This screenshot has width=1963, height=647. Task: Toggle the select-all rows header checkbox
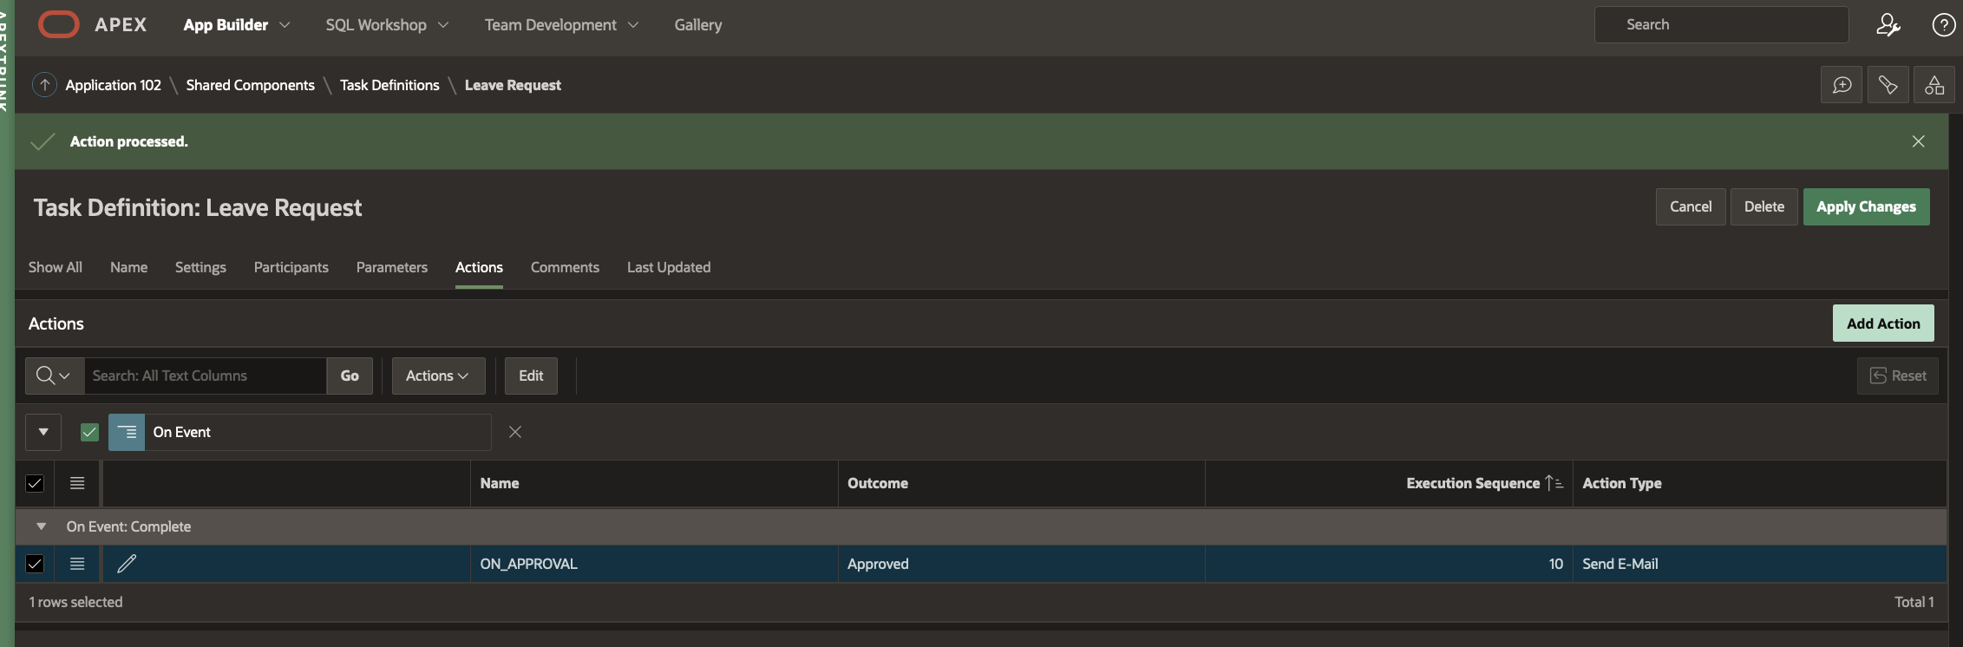35,483
